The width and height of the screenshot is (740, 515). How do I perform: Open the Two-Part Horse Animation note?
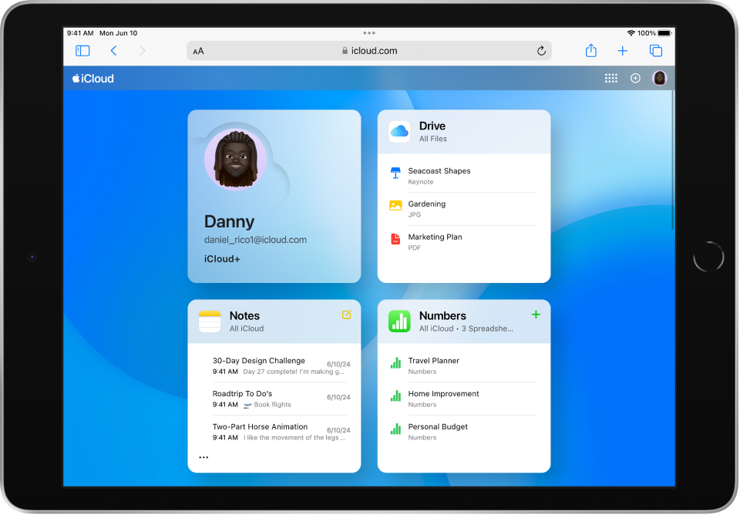pyautogui.click(x=279, y=432)
